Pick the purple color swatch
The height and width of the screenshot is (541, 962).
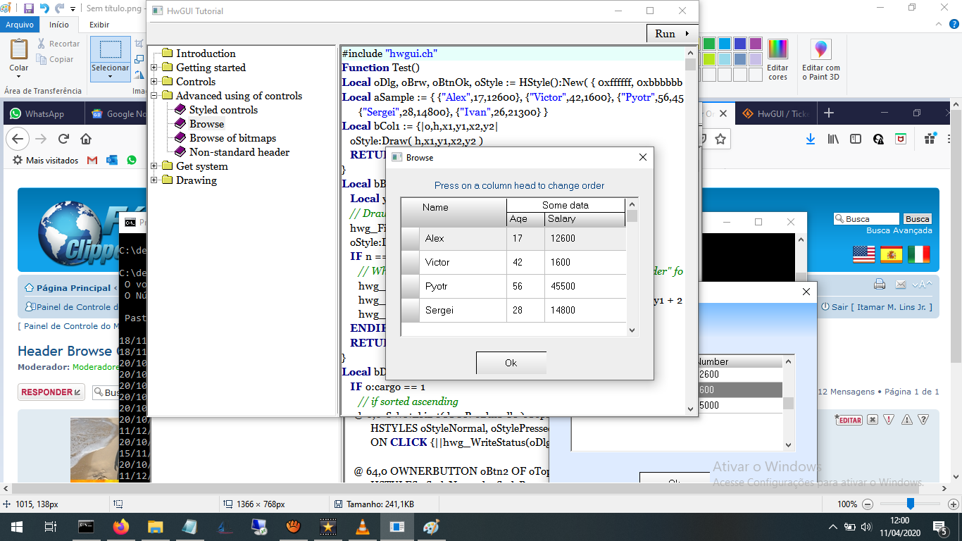click(755, 44)
